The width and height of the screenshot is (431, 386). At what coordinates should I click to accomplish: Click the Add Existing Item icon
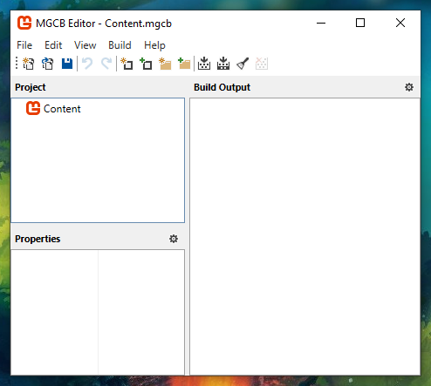[x=146, y=64]
